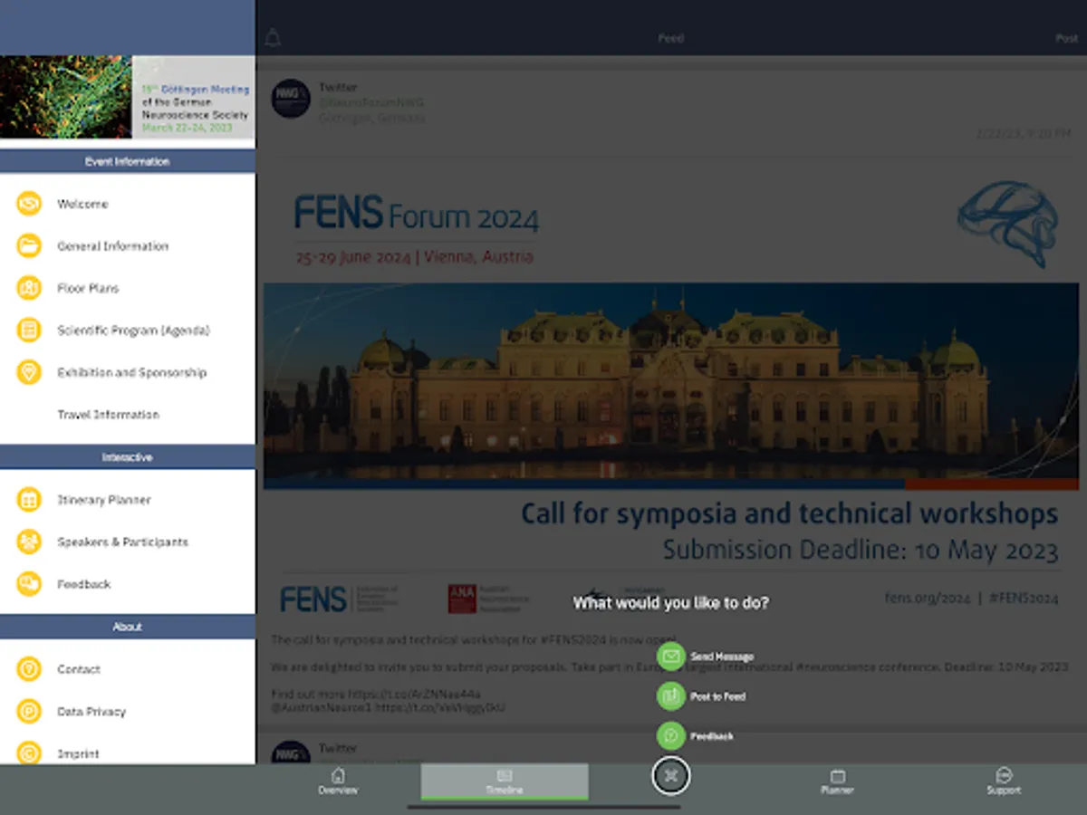
Task: Tap the Data Privacy icon
Action: pyautogui.click(x=29, y=711)
